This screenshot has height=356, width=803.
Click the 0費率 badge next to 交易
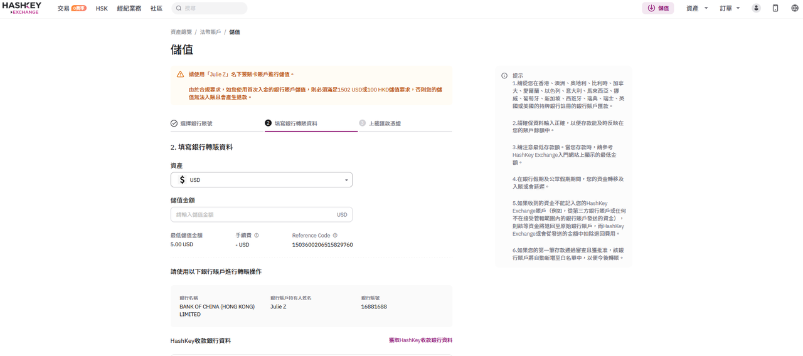(x=79, y=8)
